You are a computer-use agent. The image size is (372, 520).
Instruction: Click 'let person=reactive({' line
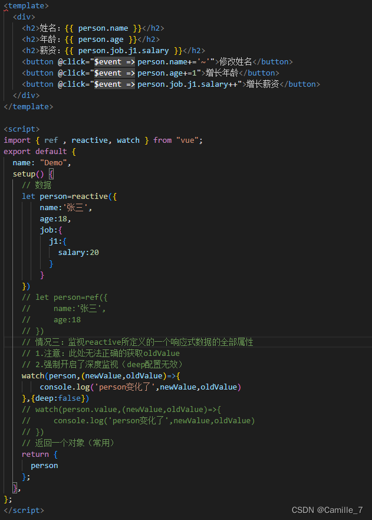coord(69,197)
